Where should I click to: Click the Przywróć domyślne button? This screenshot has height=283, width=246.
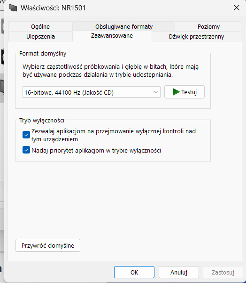[x=48, y=245]
